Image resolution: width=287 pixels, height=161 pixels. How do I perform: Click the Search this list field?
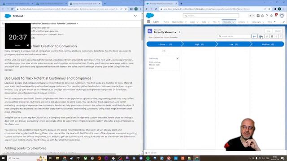234,36
